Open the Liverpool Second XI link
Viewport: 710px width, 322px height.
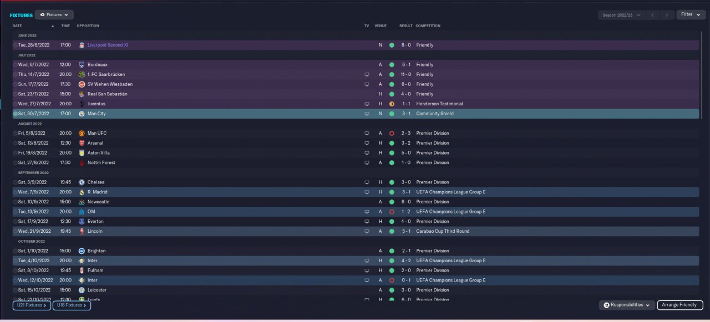pyautogui.click(x=108, y=45)
